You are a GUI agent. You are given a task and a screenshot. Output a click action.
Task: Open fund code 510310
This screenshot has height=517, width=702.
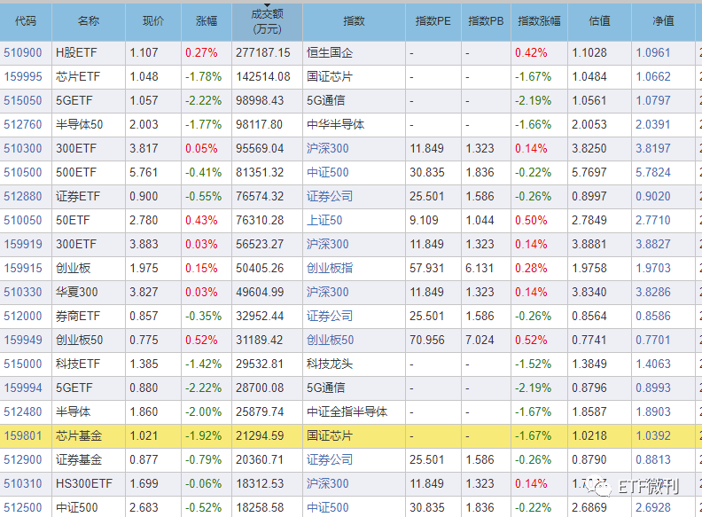click(23, 484)
